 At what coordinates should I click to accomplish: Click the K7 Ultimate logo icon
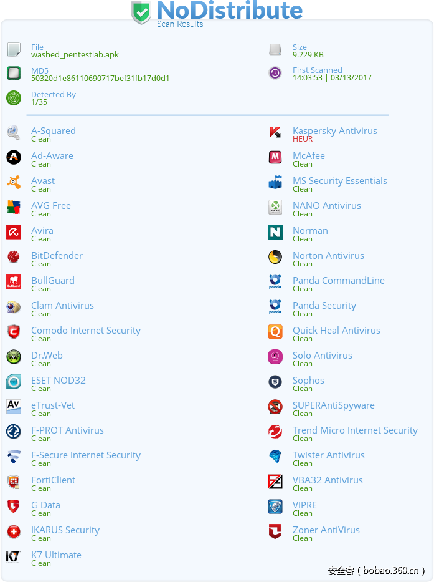(x=14, y=556)
